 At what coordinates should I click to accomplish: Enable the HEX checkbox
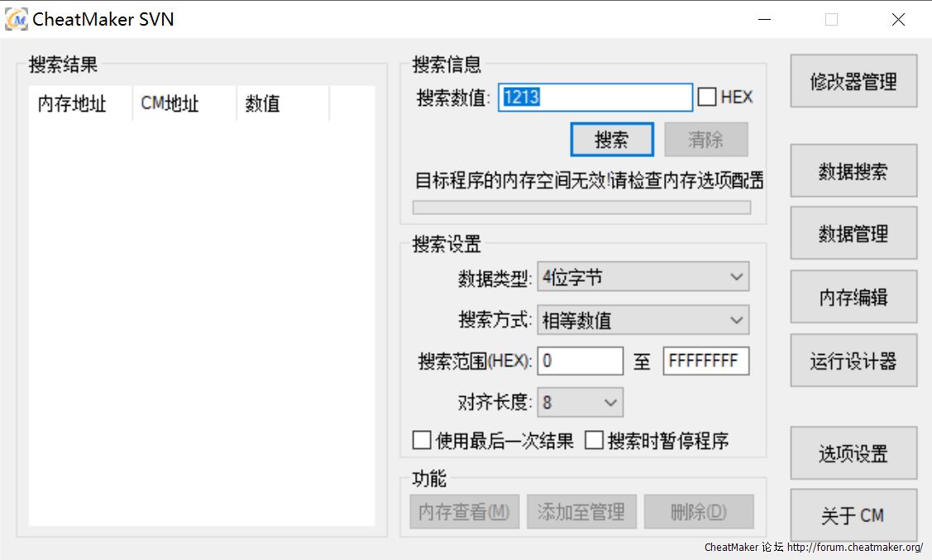click(707, 98)
